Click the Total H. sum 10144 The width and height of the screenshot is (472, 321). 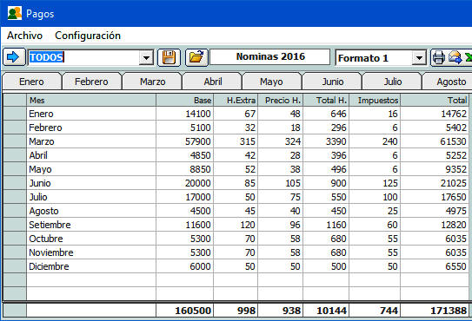tap(326, 311)
